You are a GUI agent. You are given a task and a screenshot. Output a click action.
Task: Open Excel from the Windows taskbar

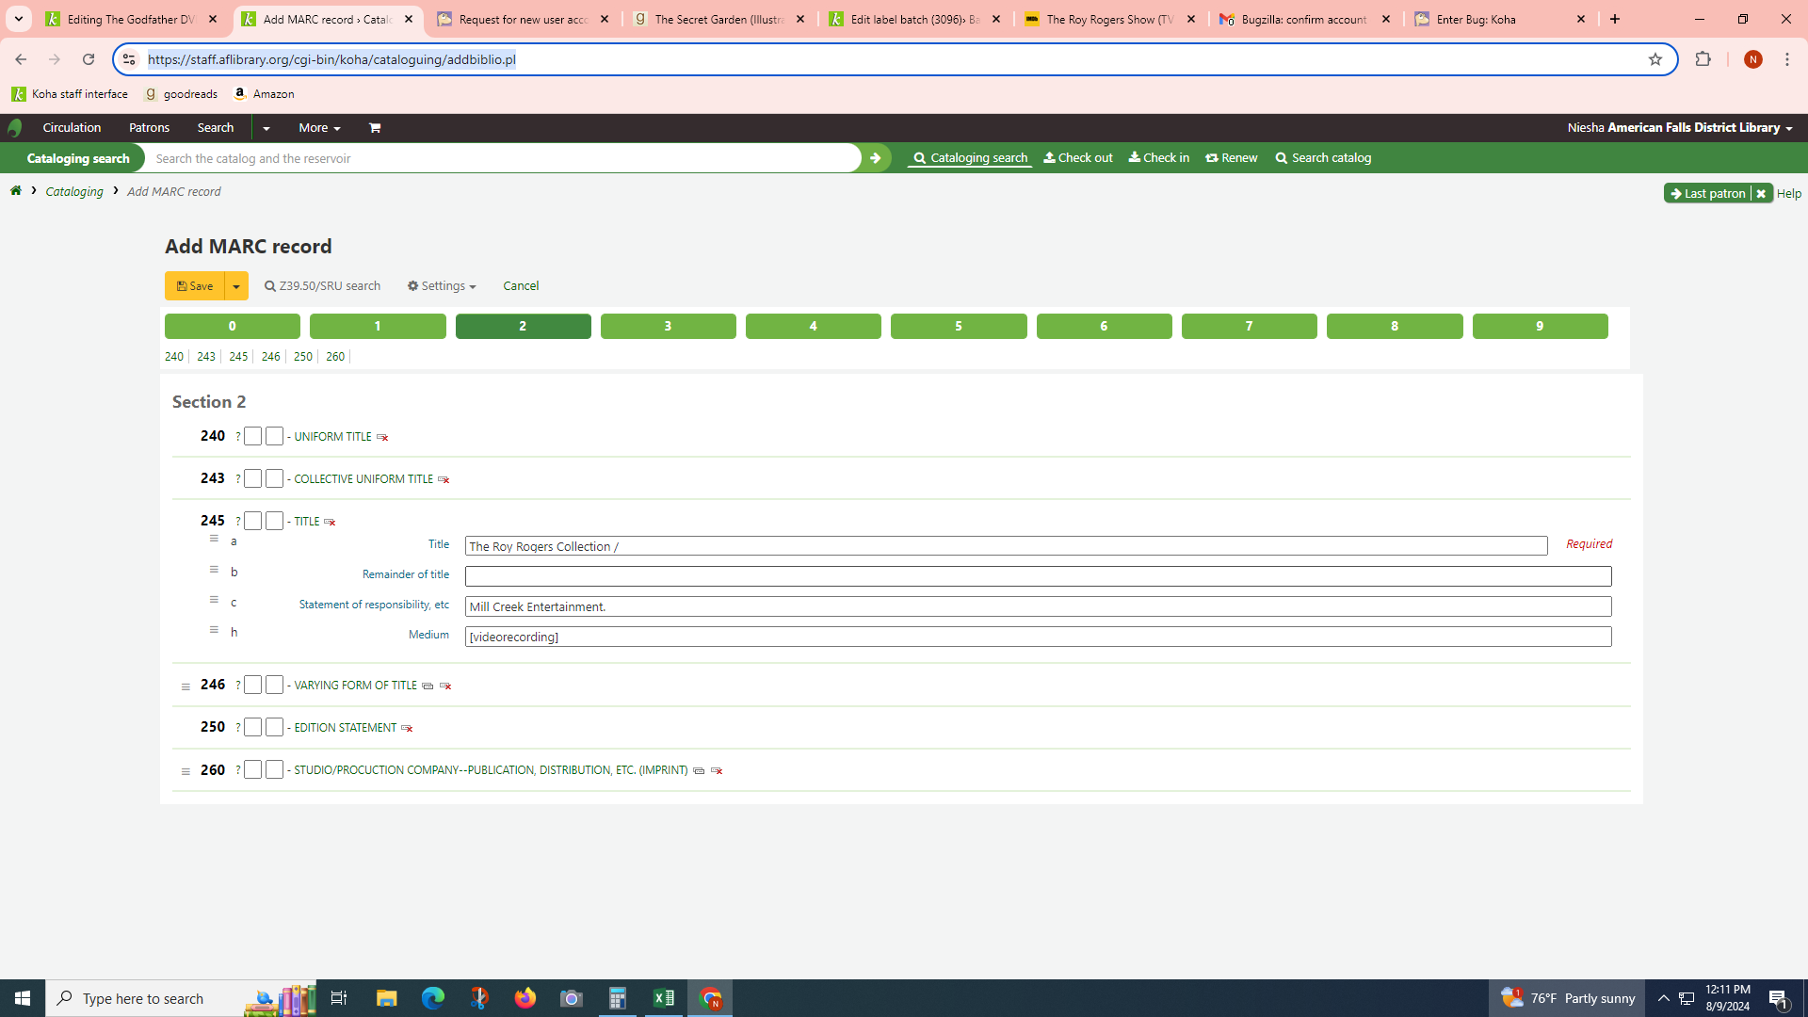tap(664, 998)
